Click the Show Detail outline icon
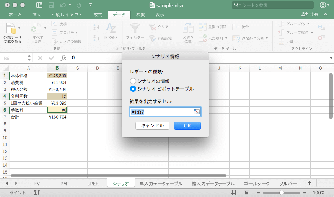334x197 pixels. pos(322,27)
